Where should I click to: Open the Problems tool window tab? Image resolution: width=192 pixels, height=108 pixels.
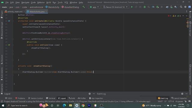pos(20,98)
